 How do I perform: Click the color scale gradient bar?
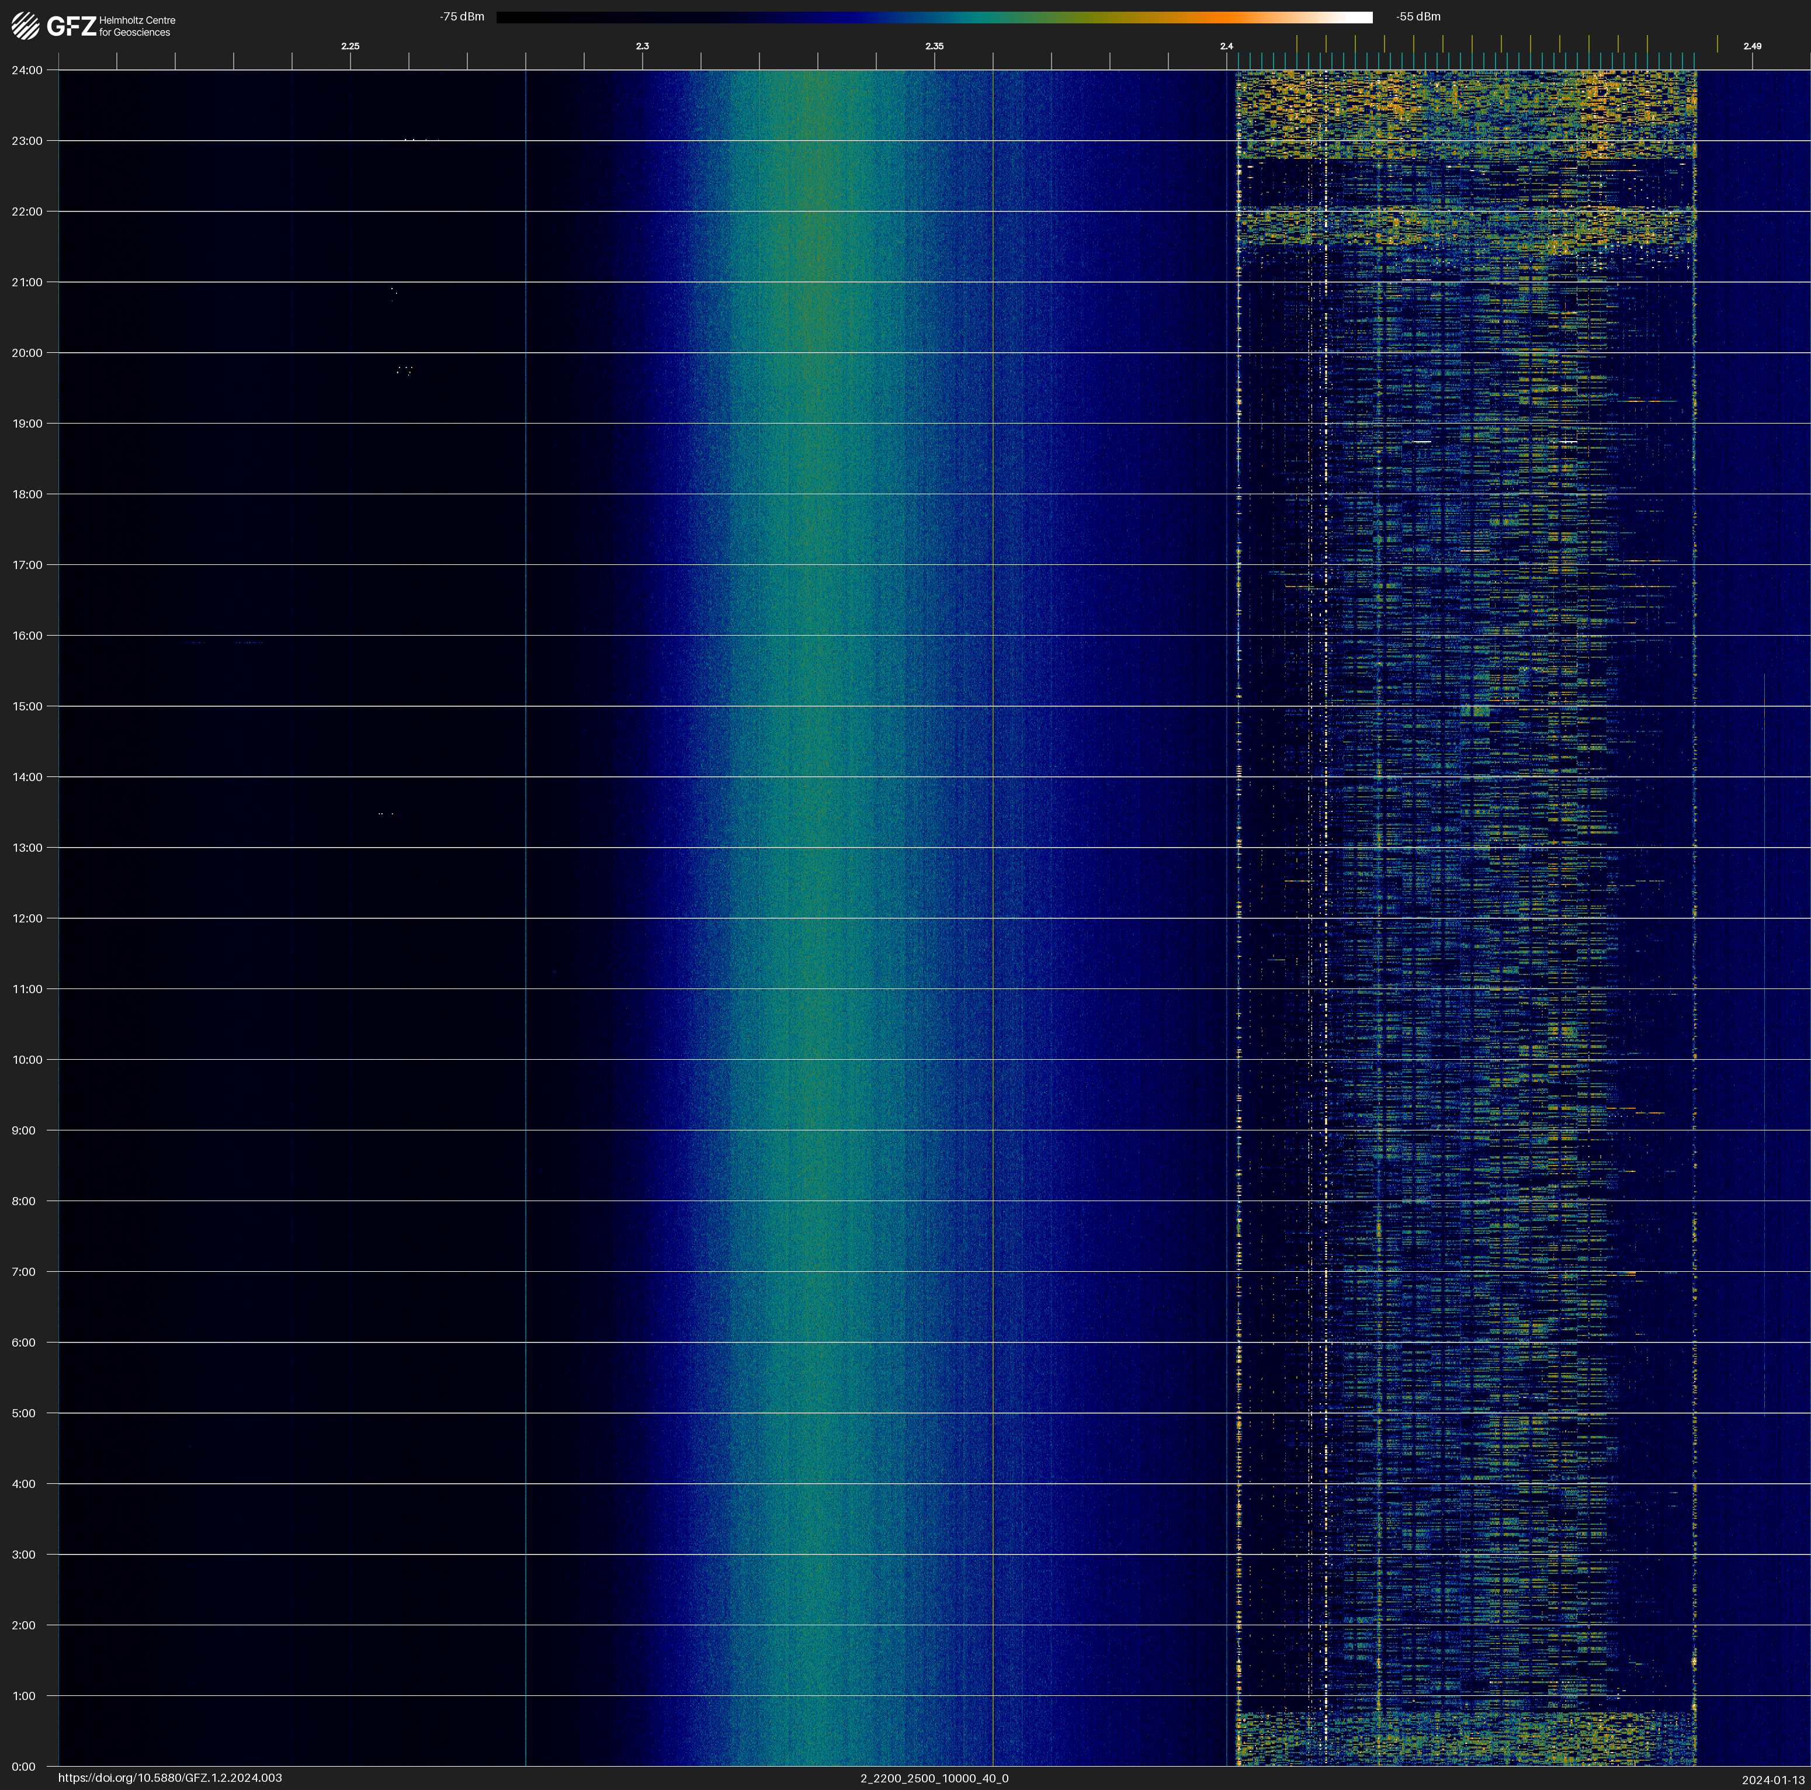[x=934, y=17]
